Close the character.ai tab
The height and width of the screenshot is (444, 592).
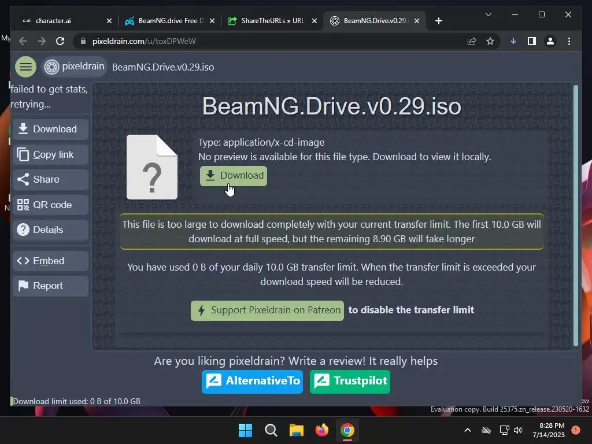click(x=109, y=21)
